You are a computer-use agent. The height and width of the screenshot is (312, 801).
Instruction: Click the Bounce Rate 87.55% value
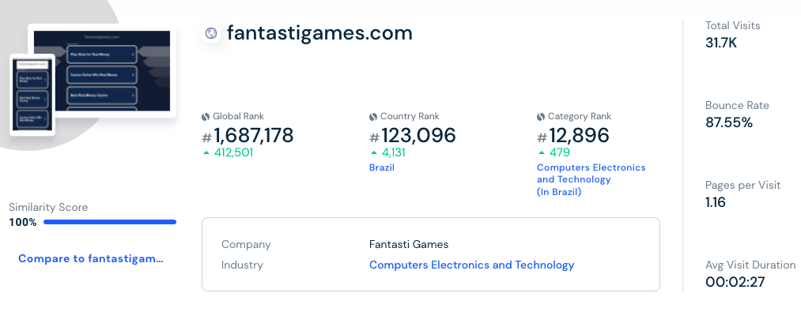pyautogui.click(x=729, y=122)
